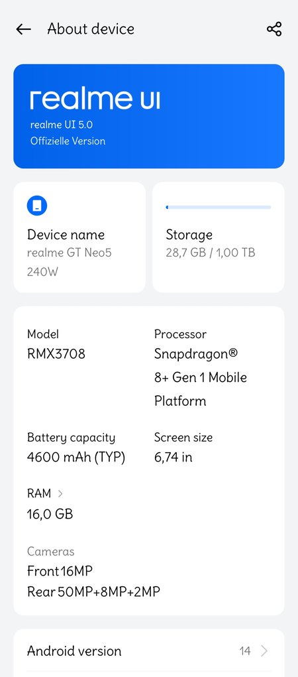The width and height of the screenshot is (298, 677).
Task: Open the Storage card
Action: (219, 237)
